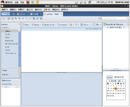Image resolution: width=130 pixels, height=107 pixels.
Task: Select the Follow Up view
Action: click(9, 41)
